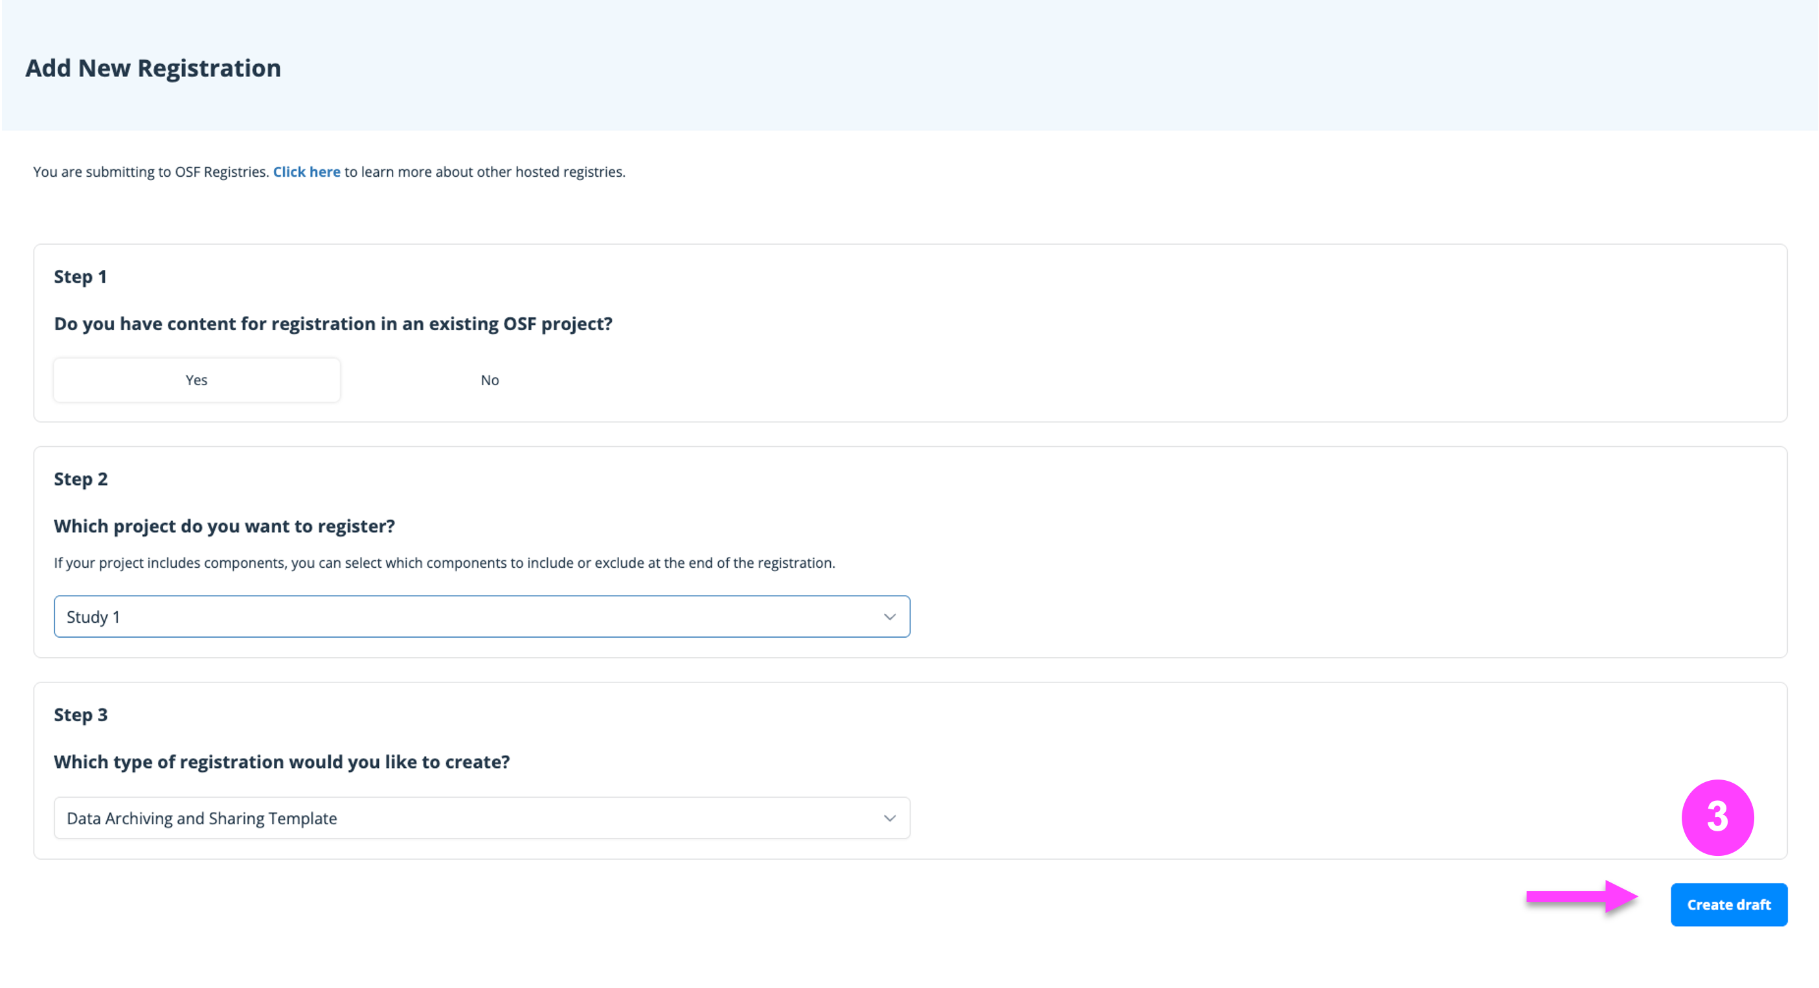Click the 'Which project do you want to register?' question
Image resolution: width=1819 pixels, height=988 pixels.
[x=225, y=526]
